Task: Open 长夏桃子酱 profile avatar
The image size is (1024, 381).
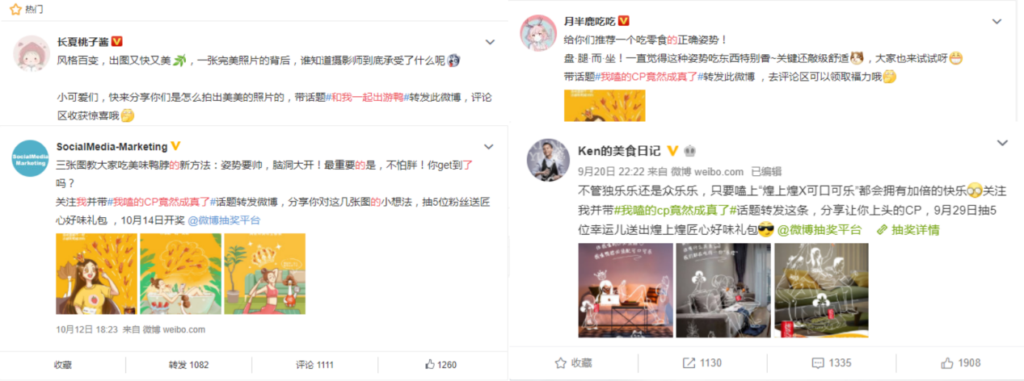Action: (32, 52)
